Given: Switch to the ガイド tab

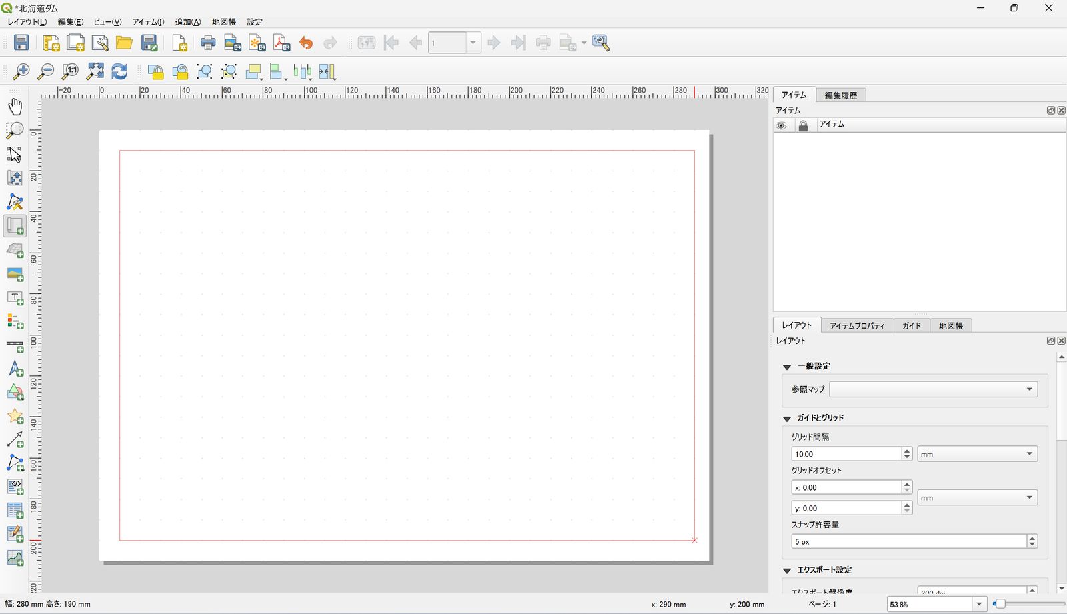Looking at the screenshot, I should (912, 325).
